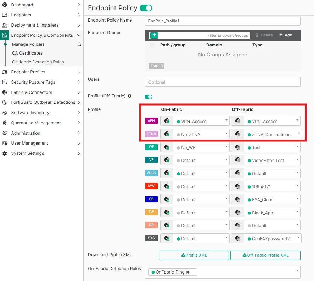
Task: Remove OnFabric_Ping detection rule tag
Action: [187, 272]
